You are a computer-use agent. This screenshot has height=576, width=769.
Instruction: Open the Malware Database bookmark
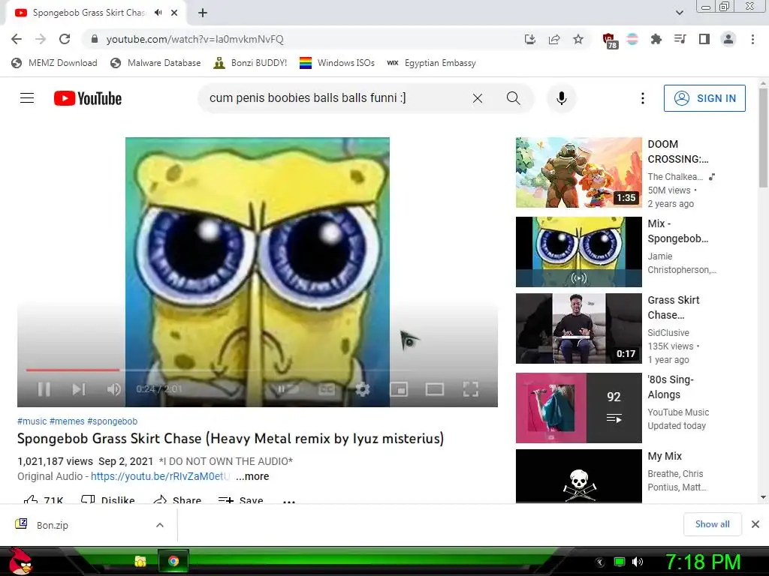[155, 63]
